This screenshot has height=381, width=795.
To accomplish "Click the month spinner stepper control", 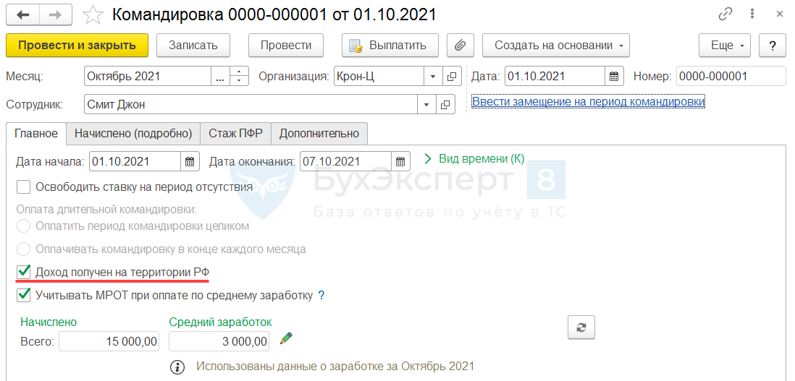I will tap(240, 76).
